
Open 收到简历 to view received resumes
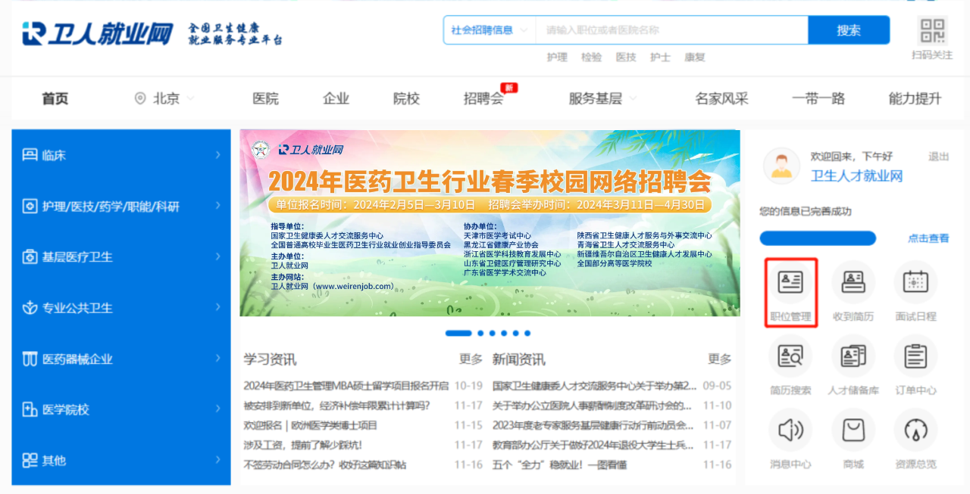853,291
